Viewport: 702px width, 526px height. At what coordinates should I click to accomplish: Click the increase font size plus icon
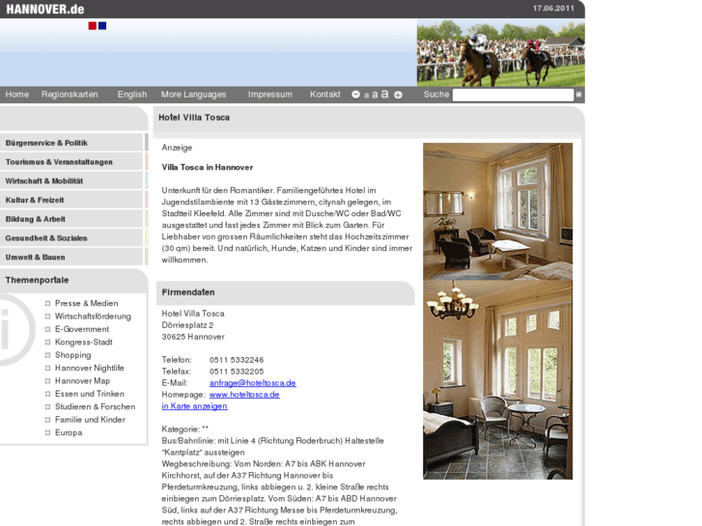398,95
